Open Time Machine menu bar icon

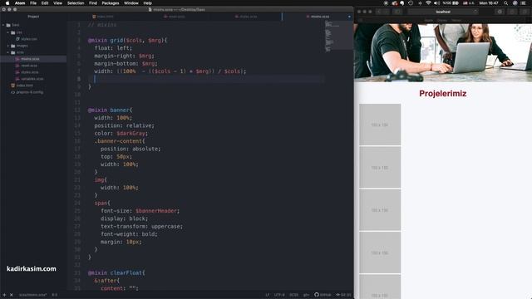pyautogui.click(x=411, y=3)
